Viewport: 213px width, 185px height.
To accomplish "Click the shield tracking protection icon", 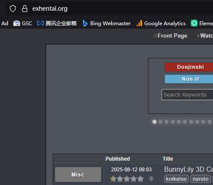I will (13, 9).
